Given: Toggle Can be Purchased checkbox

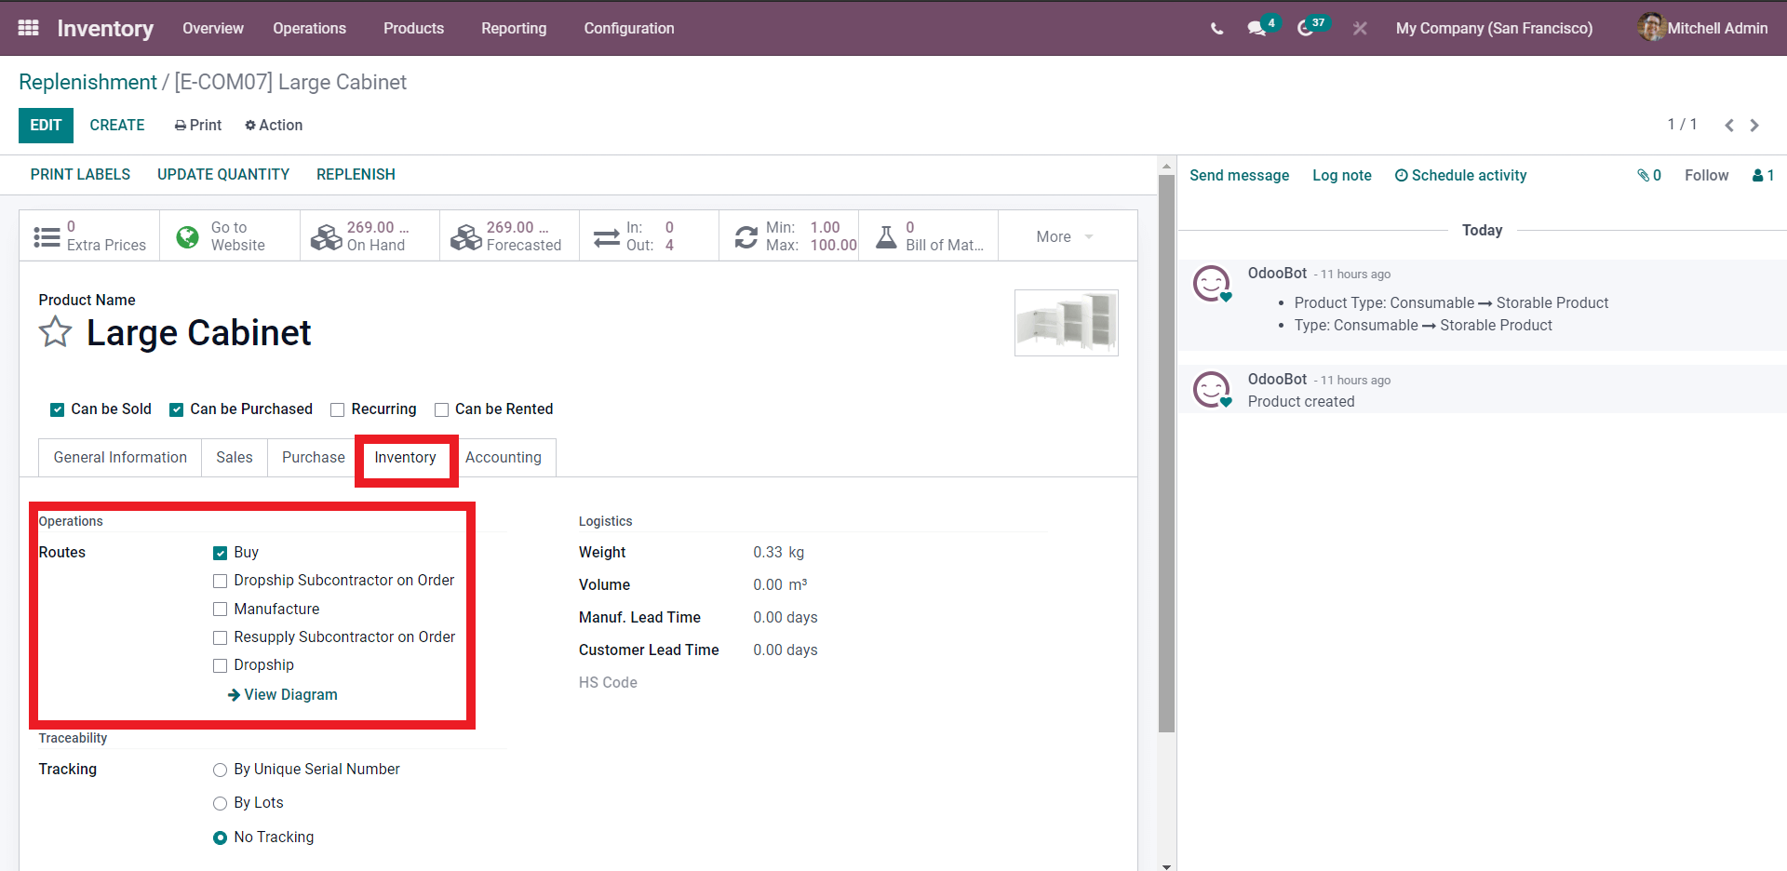Looking at the screenshot, I should pos(176,409).
